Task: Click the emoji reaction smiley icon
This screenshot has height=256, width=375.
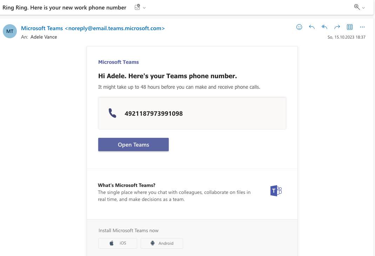Action: point(299,27)
